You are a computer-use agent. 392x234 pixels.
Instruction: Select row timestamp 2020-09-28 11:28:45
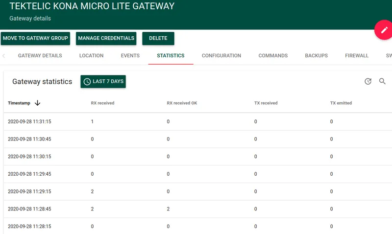(29, 209)
